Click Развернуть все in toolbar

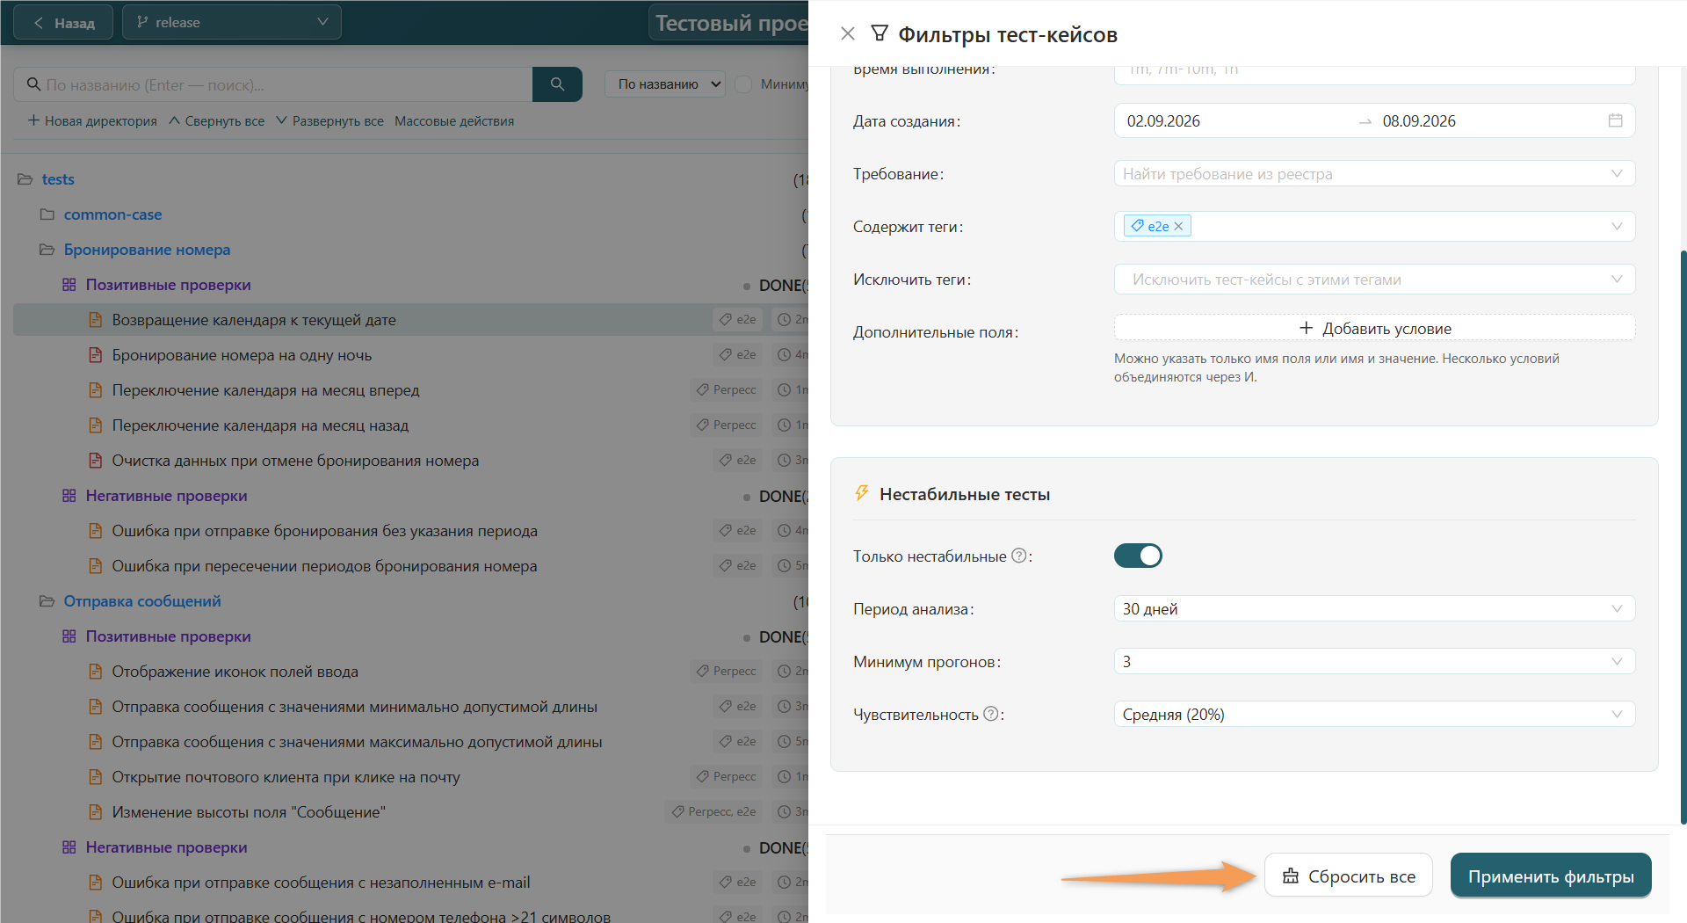329,121
